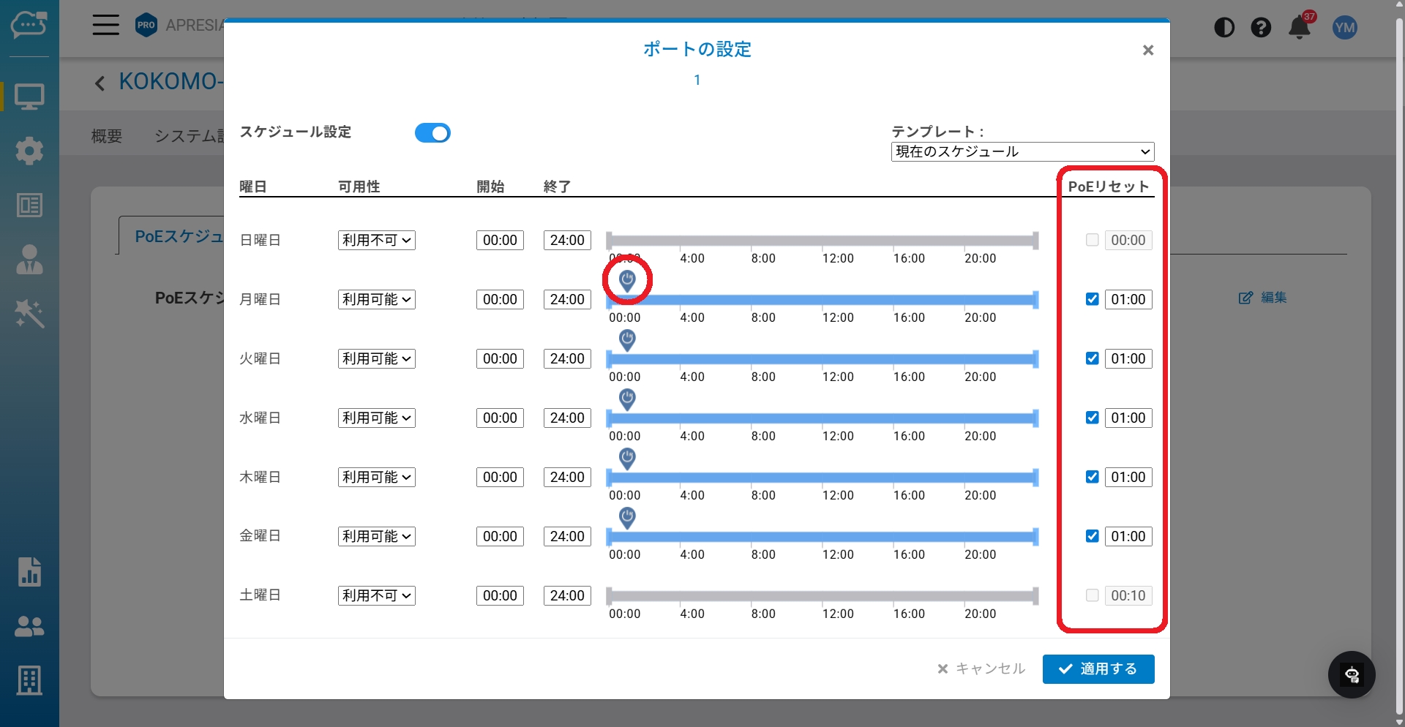Open Sunday's availability dropdown

pyautogui.click(x=376, y=240)
